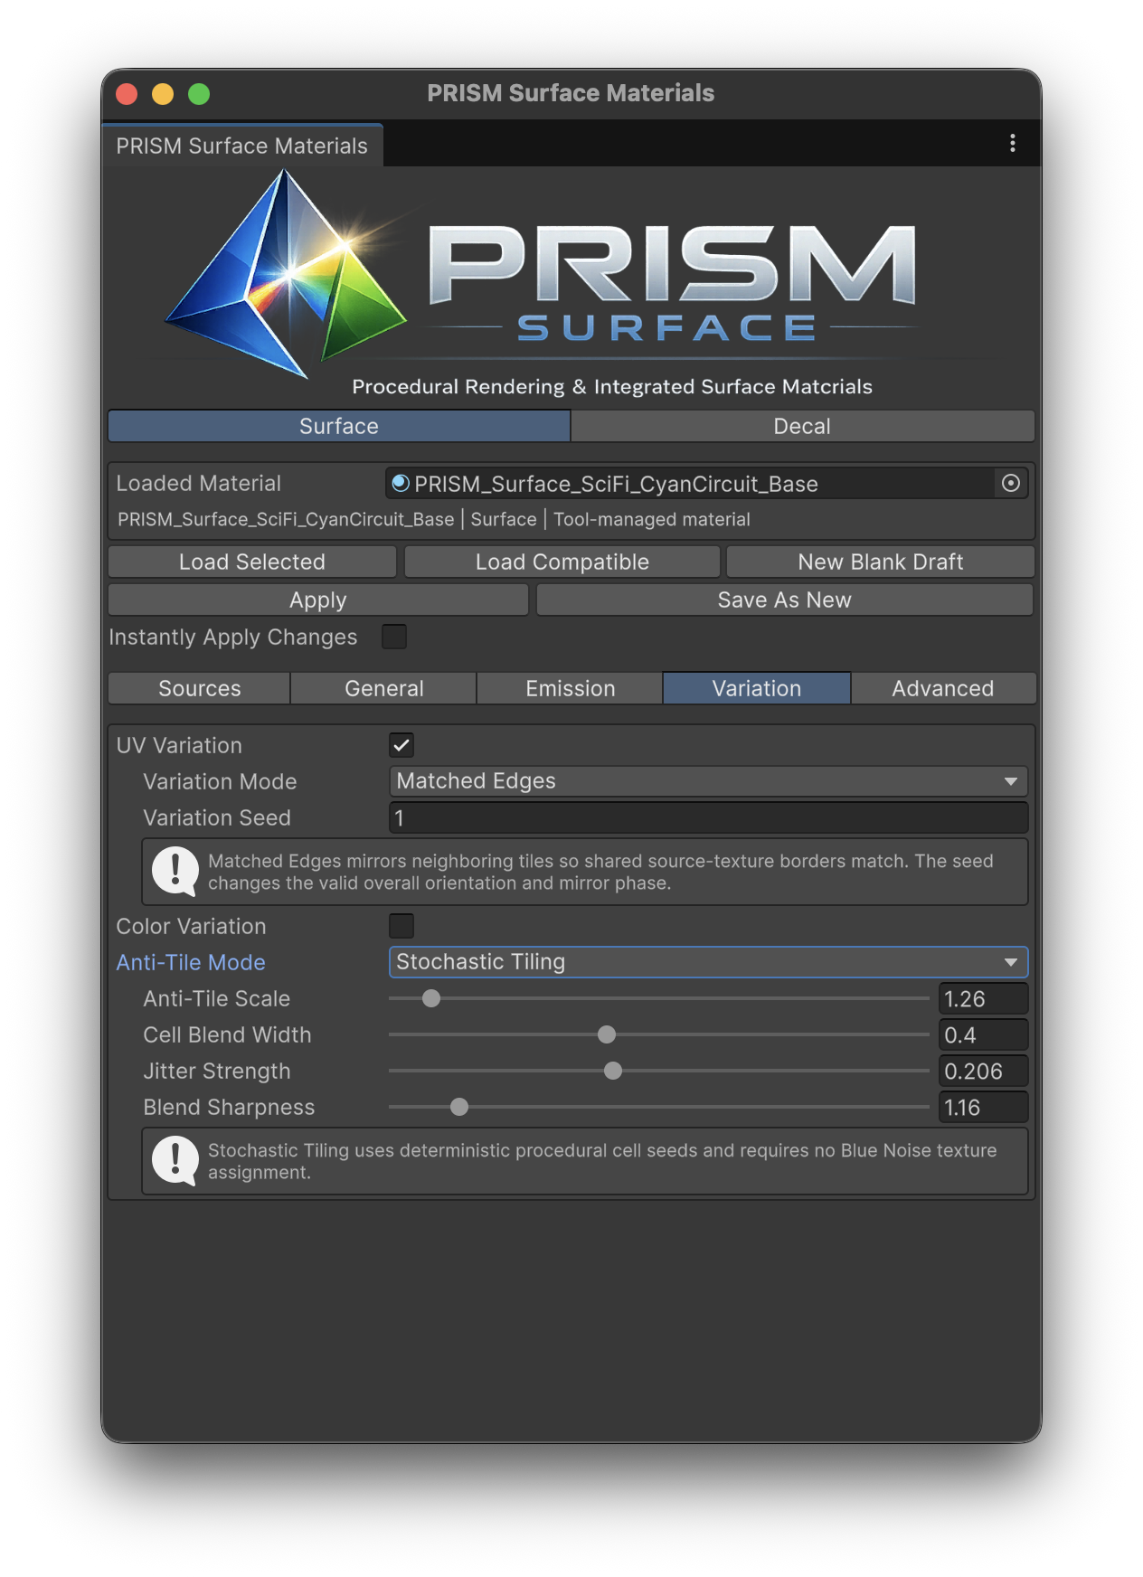The width and height of the screenshot is (1143, 1577).
Task: Click the material icon beside PRISM_Surface_SciFi_CyanCircuit_Base
Action: pos(400,484)
